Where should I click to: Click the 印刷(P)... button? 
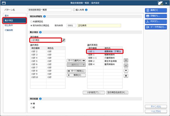pyautogui.click(x=156, y=16)
